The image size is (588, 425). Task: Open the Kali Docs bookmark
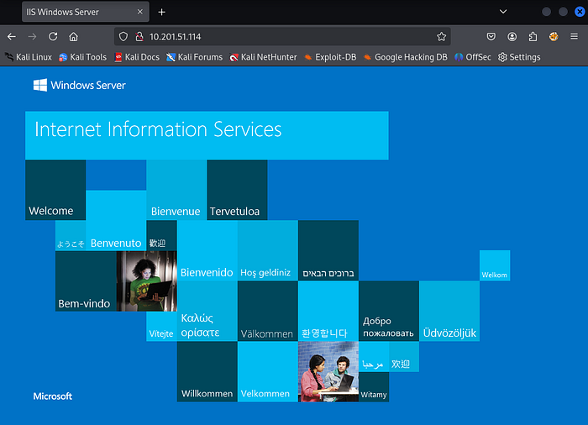click(137, 57)
